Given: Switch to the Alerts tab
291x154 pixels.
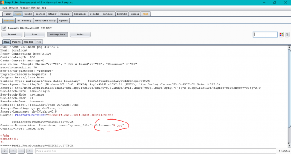Looking at the screenshot, I should 145,14.
